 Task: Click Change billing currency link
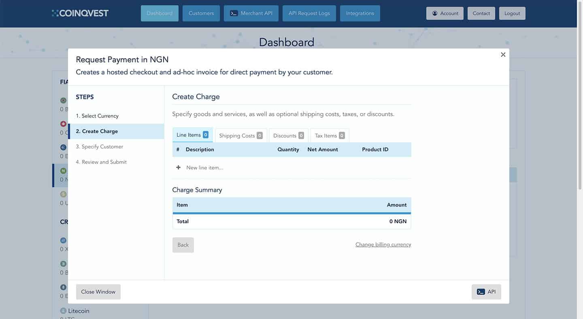(383, 245)
